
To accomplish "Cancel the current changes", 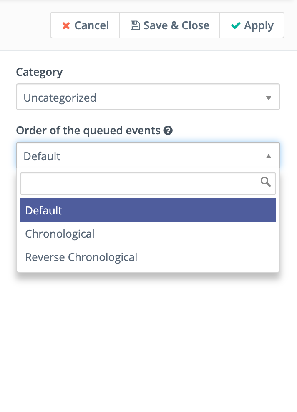I will point(85,25).
